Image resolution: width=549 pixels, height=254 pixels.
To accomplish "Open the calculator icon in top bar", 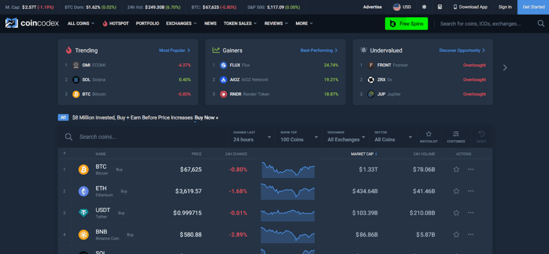I will (x=440, y=7).
